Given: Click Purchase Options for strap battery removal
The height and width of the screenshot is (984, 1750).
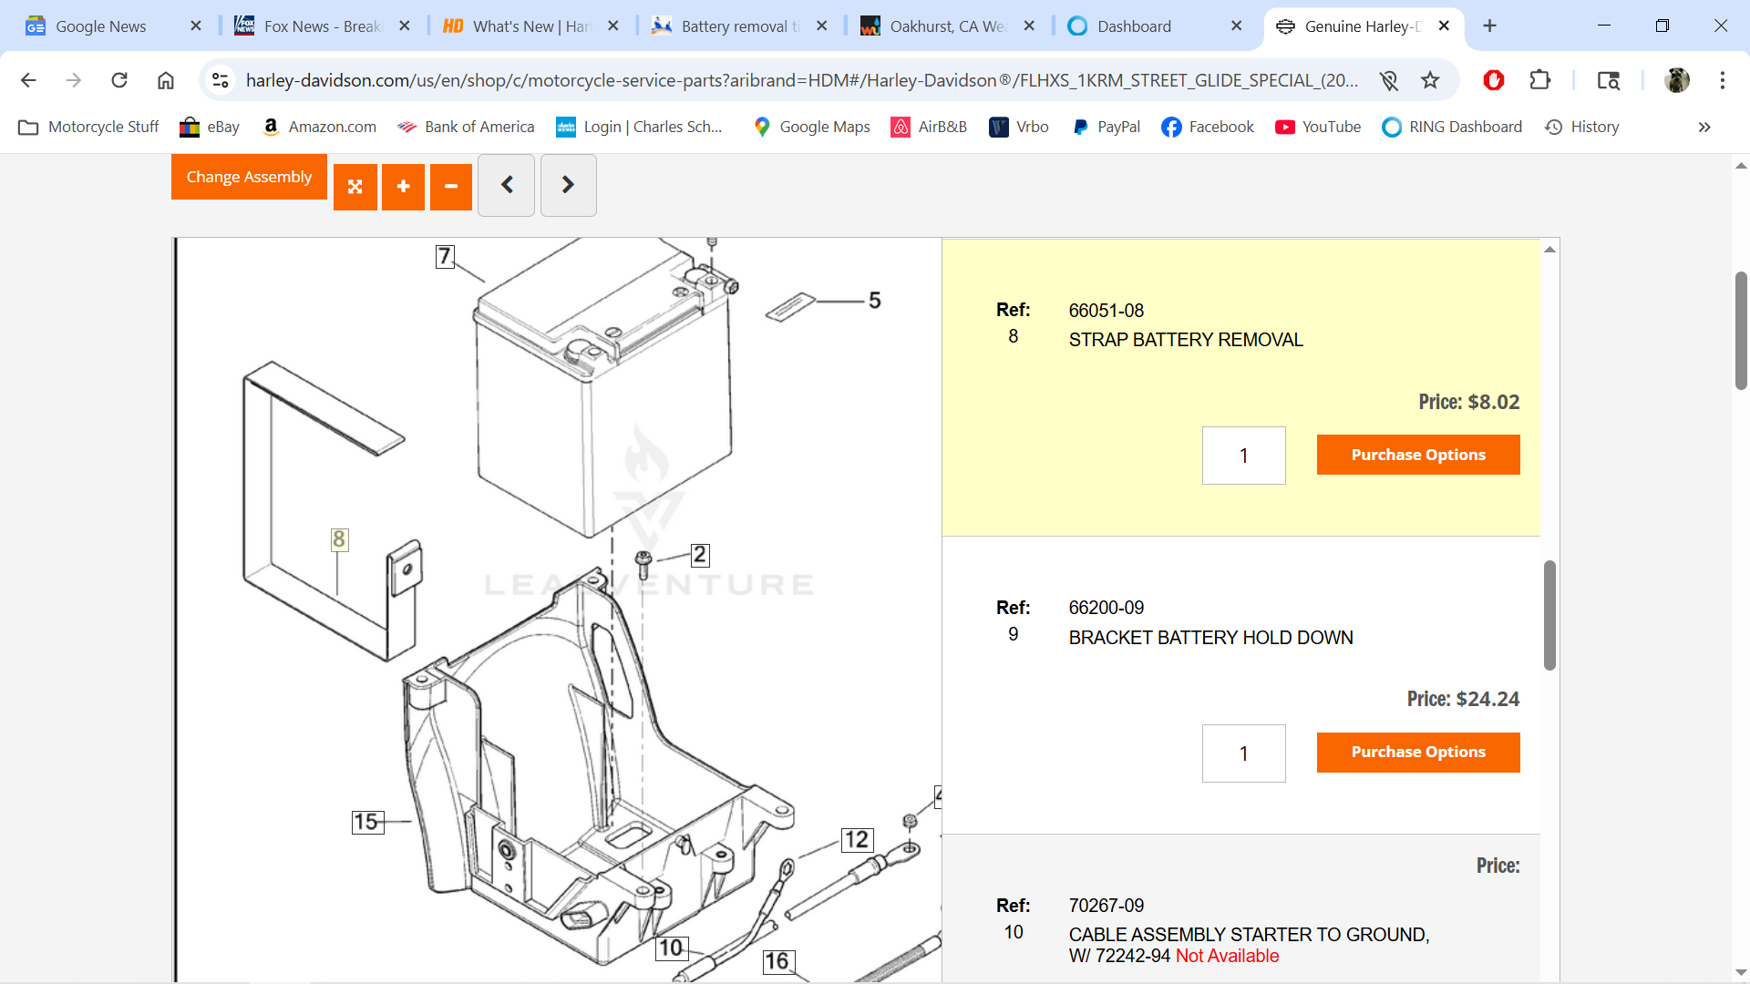Looking at the screenshot, I should 1417,455.
